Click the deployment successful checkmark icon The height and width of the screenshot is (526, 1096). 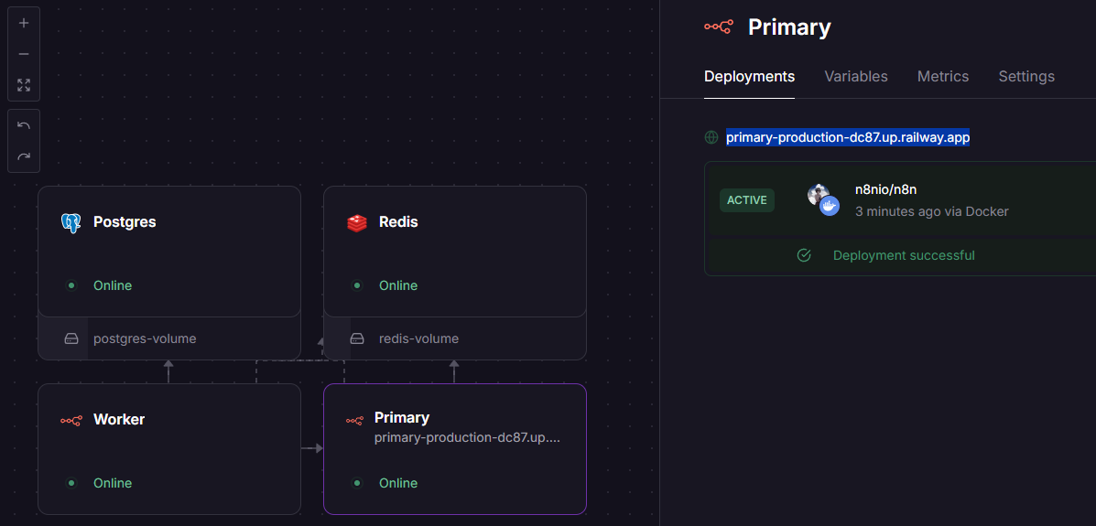804,255
